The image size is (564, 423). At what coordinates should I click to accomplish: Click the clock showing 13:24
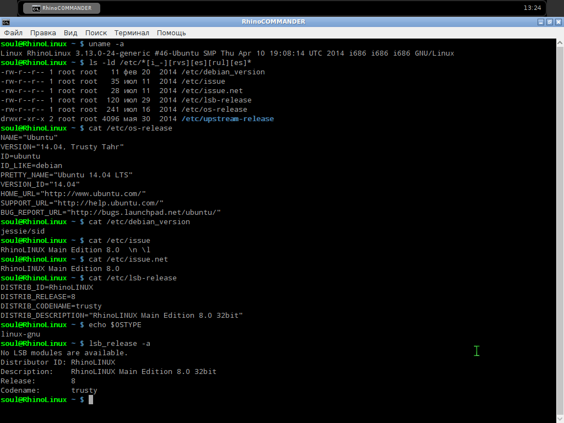pyautogui.click(x=532, y=8)
